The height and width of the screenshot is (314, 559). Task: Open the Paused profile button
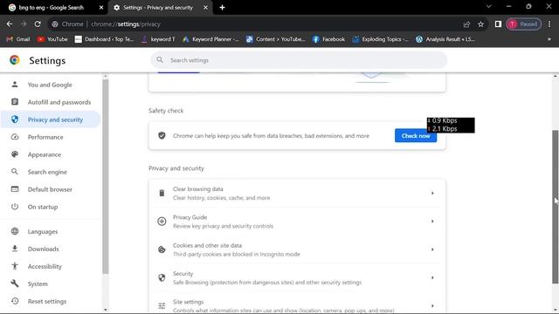pyautogui.click(x=524, y=24)
